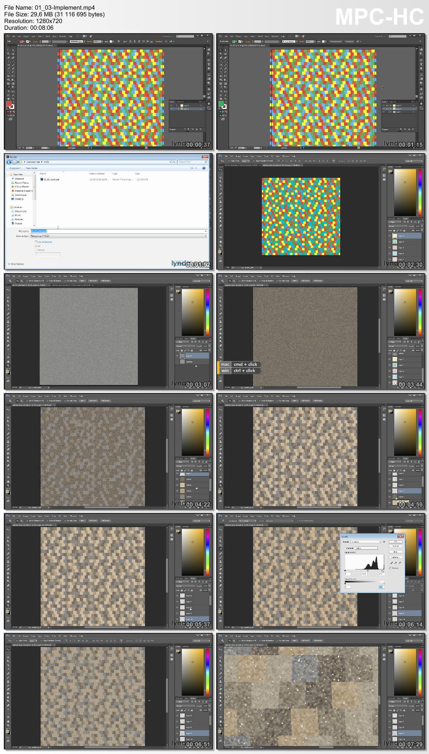Click Auto in the Levels dialog
The width and height of the screenshot is (429, 754).
[395, 552]
